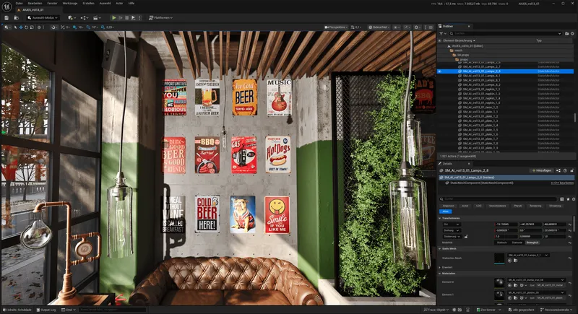The width and height of the screenshot is (578, 314).
Task: Filter Details by Rendering category
Action: 535,206
